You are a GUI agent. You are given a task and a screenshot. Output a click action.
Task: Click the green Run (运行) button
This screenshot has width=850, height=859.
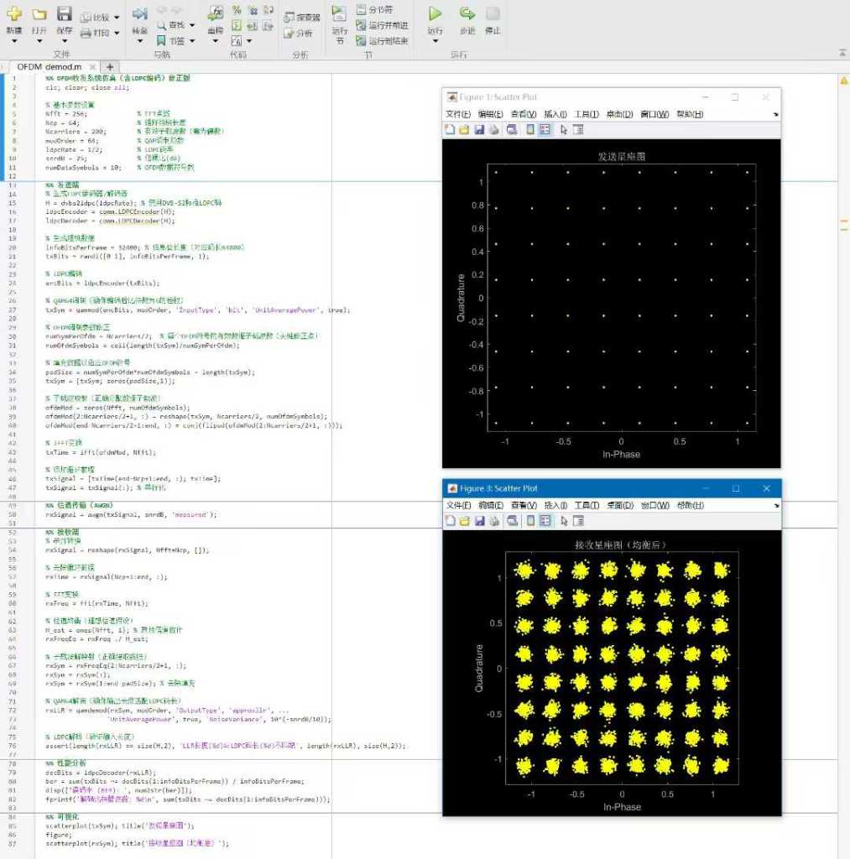(435, 14)
